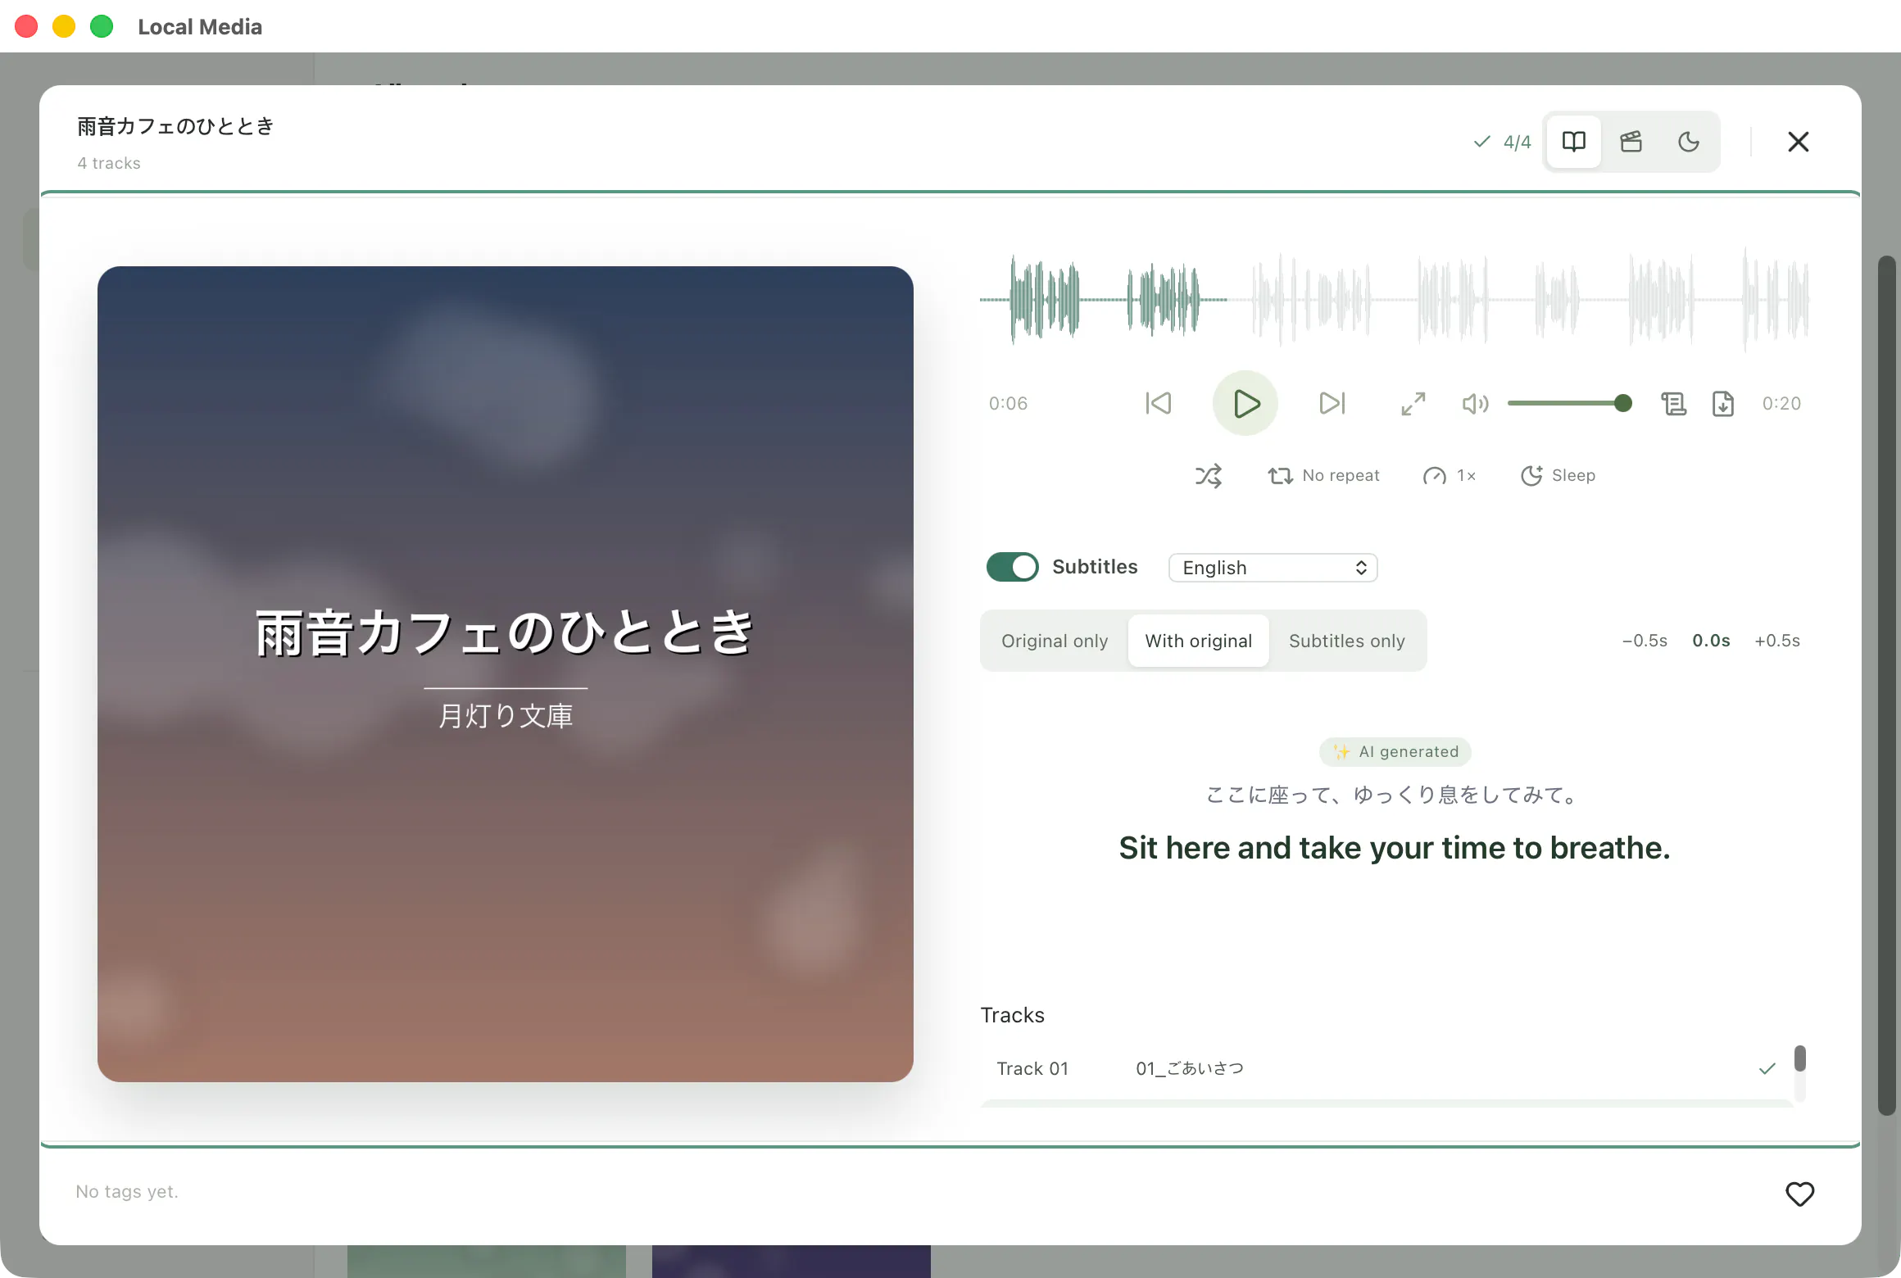Switch to the clapperboard video view icon
The height and width of the screenshot is (1278, 1901).
point(1631,142)
